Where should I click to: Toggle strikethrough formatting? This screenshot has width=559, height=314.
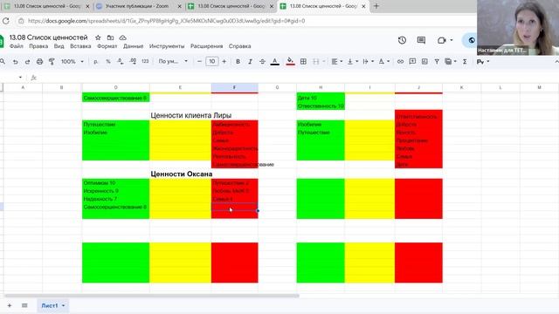(x=262, y=62)
